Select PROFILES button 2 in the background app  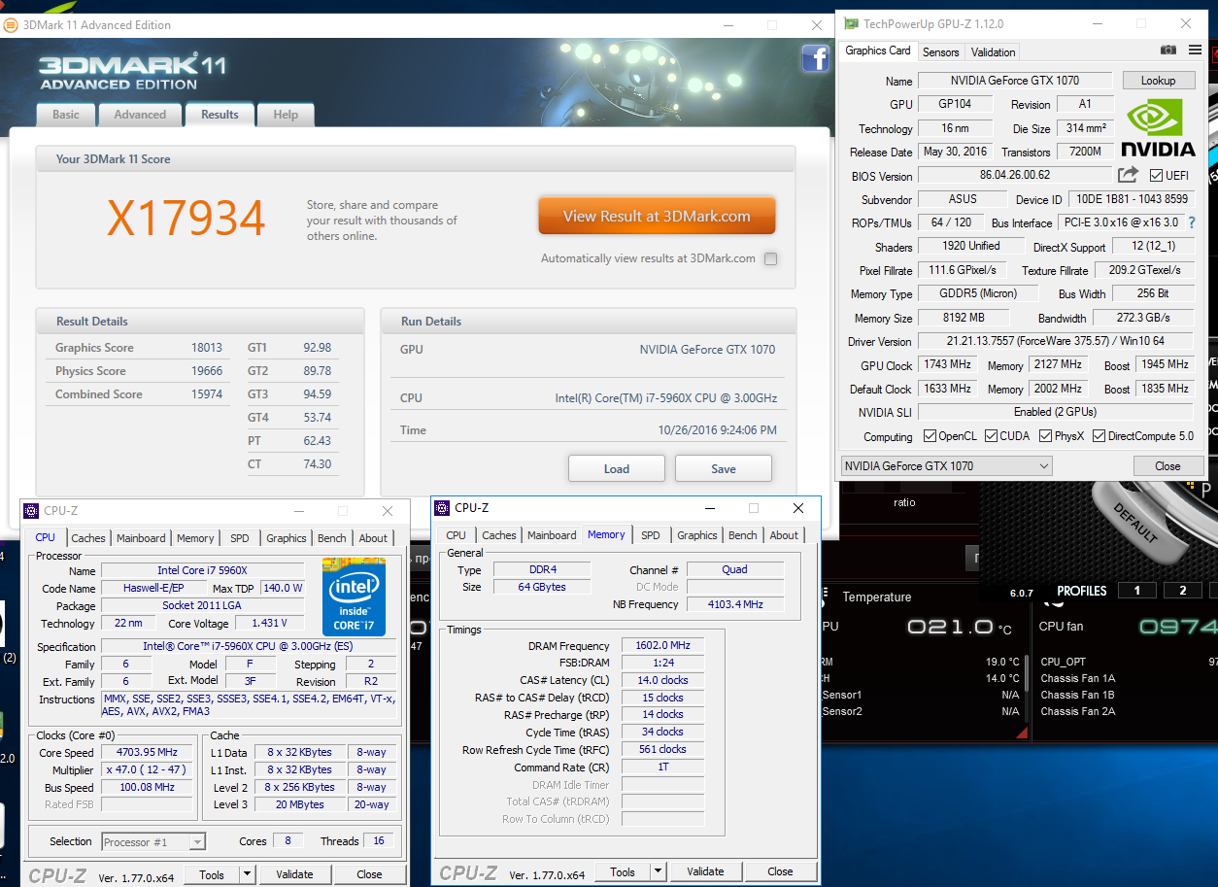tap(1182, 591)
